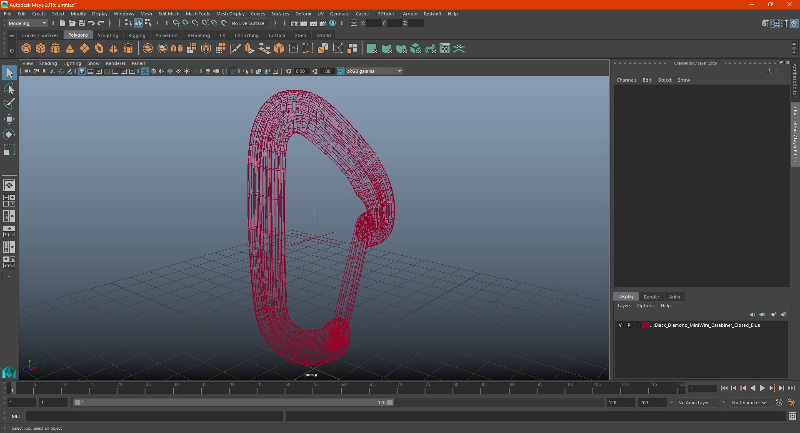Choose the Paint Selection tool
This screenshot has width=800, height=433.
pos(9,104)
